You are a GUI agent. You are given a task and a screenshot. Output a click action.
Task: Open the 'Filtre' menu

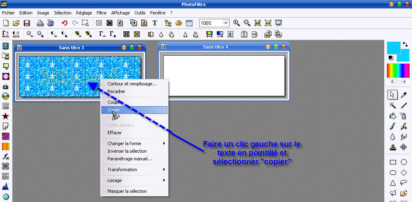point(101,13)
